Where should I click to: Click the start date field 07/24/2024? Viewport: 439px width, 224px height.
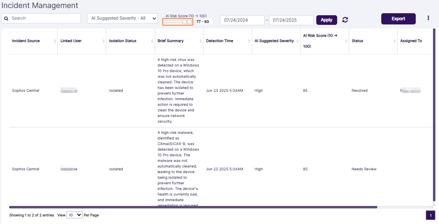coord(242,20)
